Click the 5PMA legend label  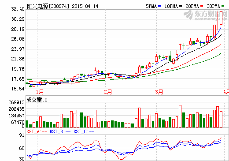[151, 6]
